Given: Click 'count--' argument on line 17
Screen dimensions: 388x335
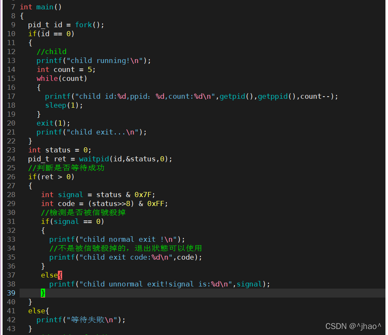Looking at the screenshot, I should tap(316, 96).
